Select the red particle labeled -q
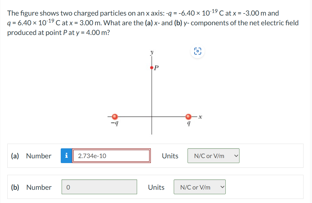 pos(115,117)
